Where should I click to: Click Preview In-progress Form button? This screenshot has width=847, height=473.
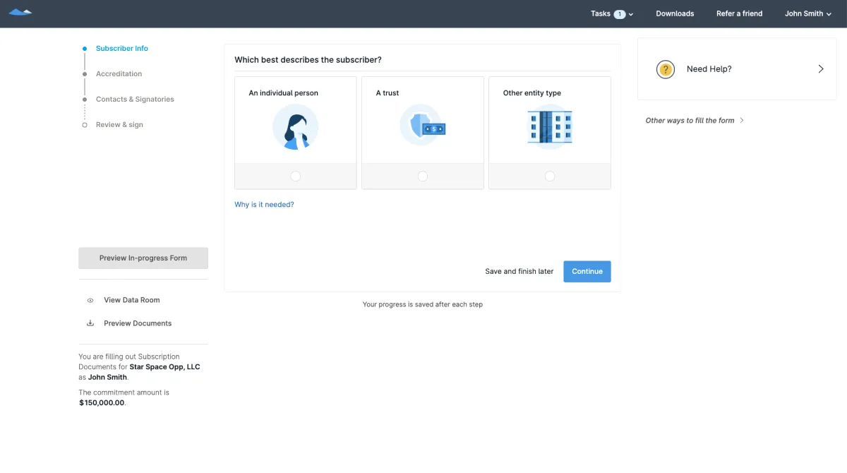point(143,258)
